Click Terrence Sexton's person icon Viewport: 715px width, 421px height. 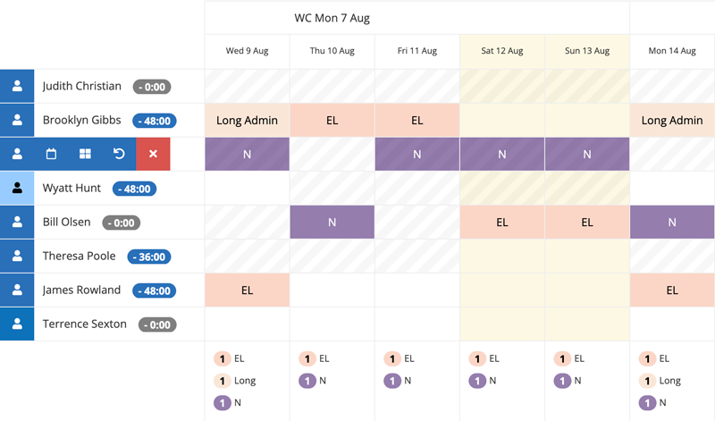click(17, 324)
